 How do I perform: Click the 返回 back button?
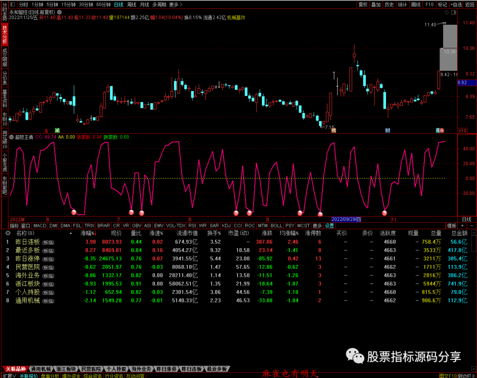coord(469,4)
